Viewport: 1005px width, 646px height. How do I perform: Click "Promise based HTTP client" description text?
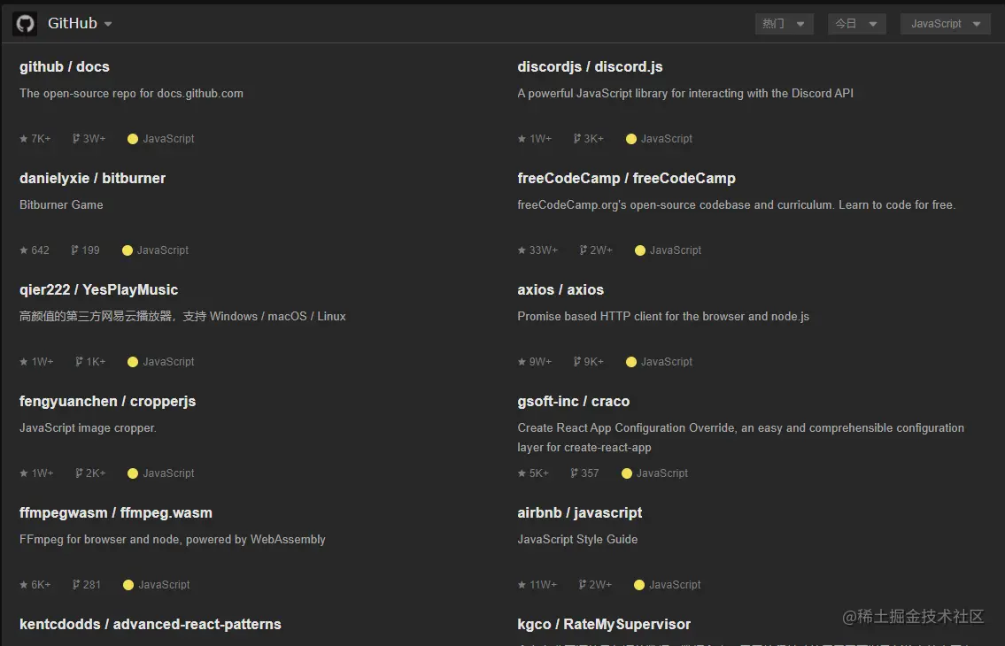(x=663, y=317)
